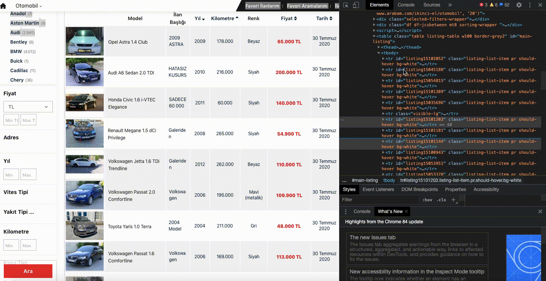The height and width of the screenshot is (281, 546).
Task: Select the #main-listing breadcrumb
Action: [x=365, y=180]
